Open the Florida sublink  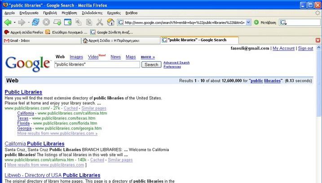click(23, 123)
